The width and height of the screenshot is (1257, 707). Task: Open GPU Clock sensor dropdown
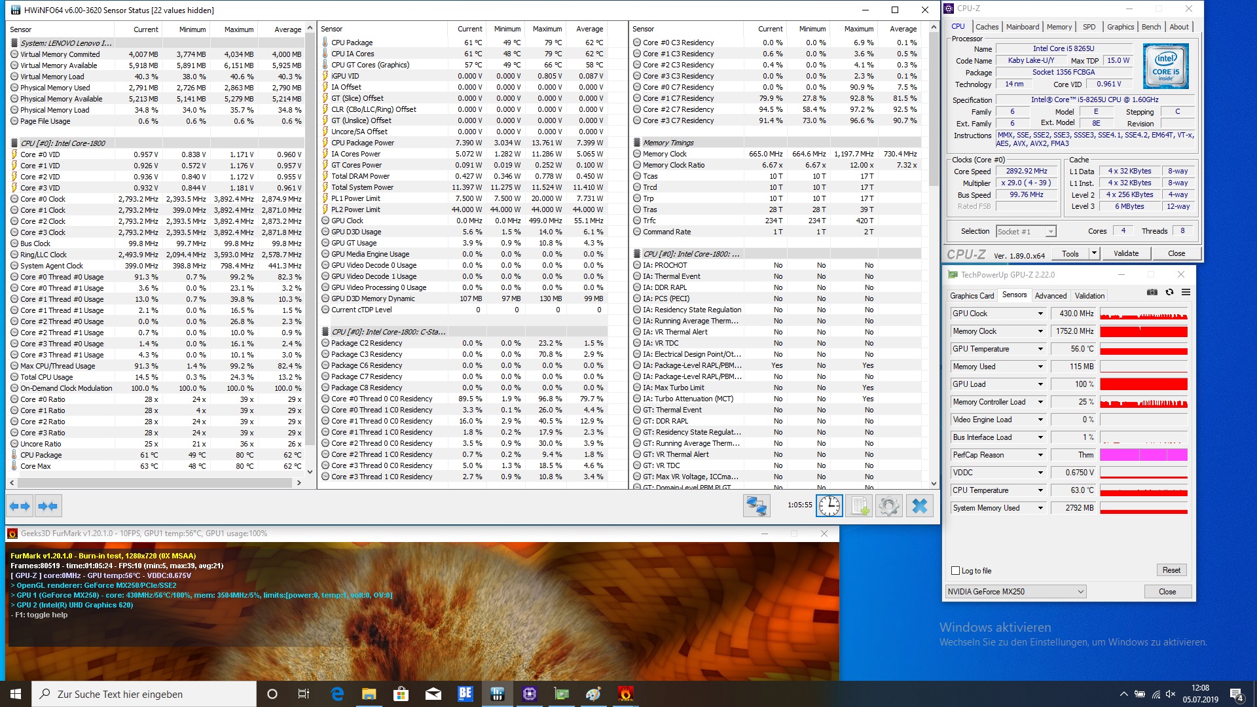tap(1040, 314)
